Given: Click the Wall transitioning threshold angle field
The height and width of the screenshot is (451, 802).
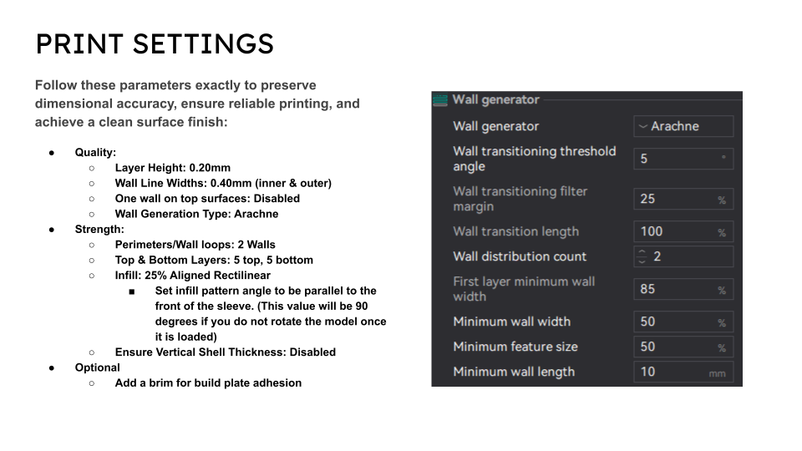Looking at the screenshot, I should [682, 159].
